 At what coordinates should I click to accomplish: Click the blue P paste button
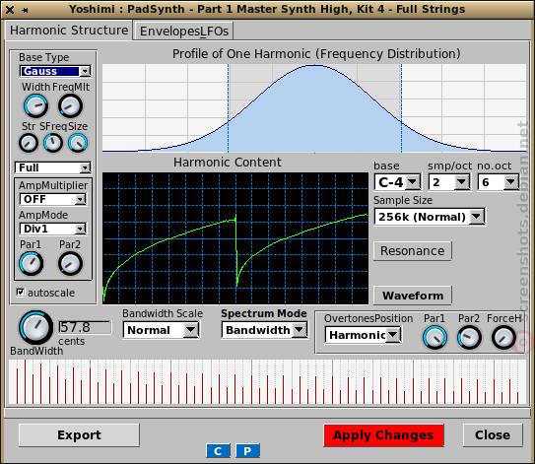(x=247, y=450)
